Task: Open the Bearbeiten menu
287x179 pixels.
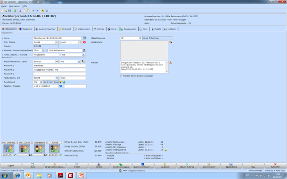Action: point(14,6)
